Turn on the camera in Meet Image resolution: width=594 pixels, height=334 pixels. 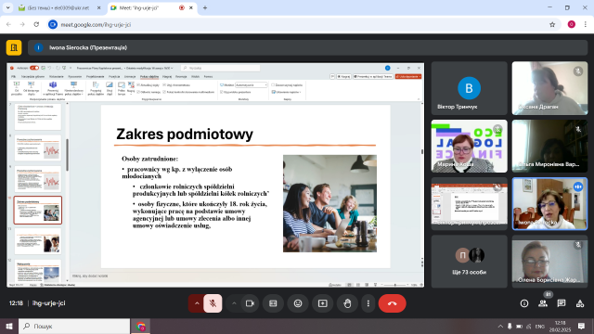click(x=250, y=303)
